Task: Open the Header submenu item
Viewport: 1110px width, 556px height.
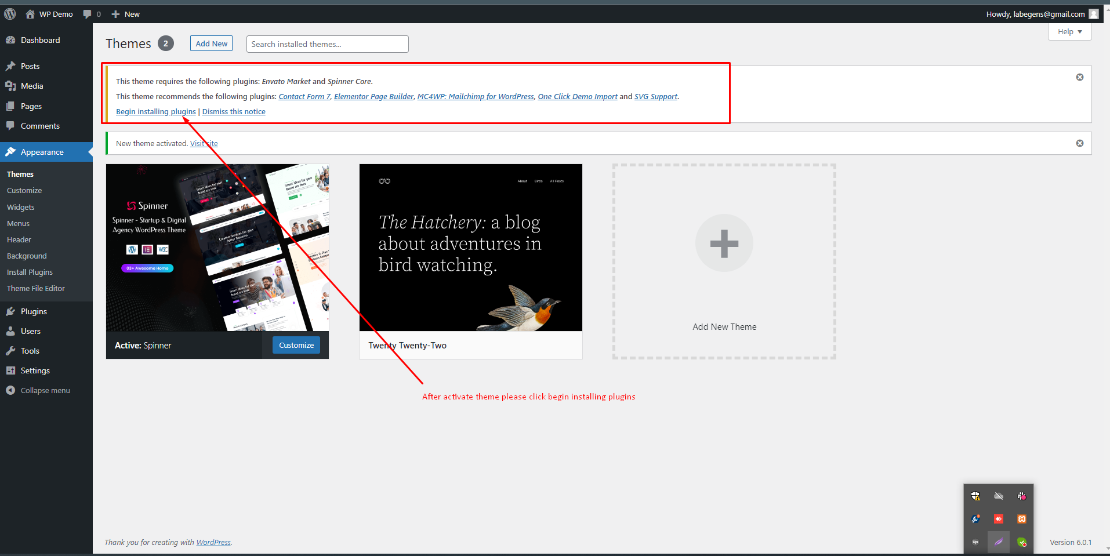Action: 19,239
